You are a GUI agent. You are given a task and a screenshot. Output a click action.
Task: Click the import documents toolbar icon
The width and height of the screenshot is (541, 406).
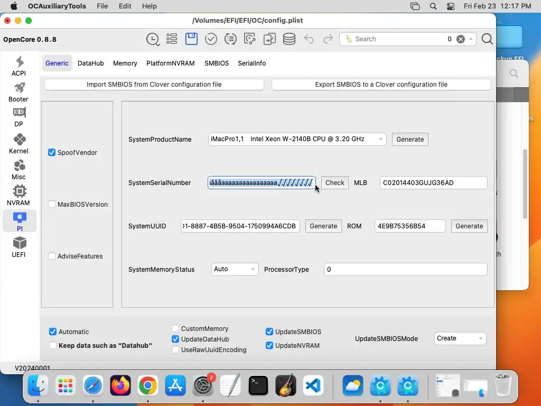point(269,39)
